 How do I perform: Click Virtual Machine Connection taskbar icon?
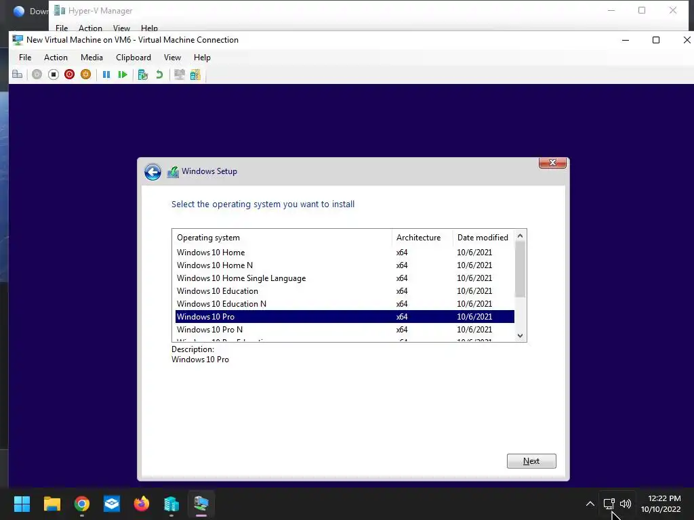click(x=201, y=504)
